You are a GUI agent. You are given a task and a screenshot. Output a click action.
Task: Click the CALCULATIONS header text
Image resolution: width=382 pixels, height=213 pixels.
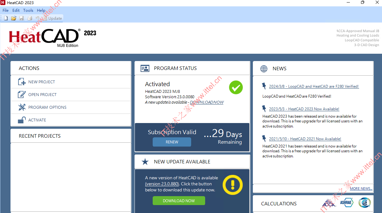click(x=279, y=204)
